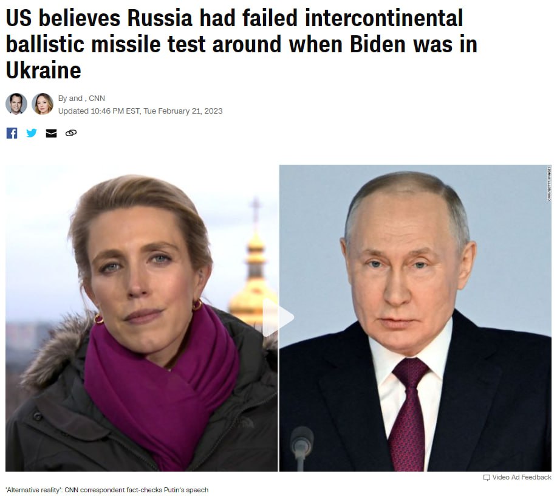Viewport: 557px width, 502px height.
Task: Click the Putin half of the video thumbnail
Action: pos(415,318)
